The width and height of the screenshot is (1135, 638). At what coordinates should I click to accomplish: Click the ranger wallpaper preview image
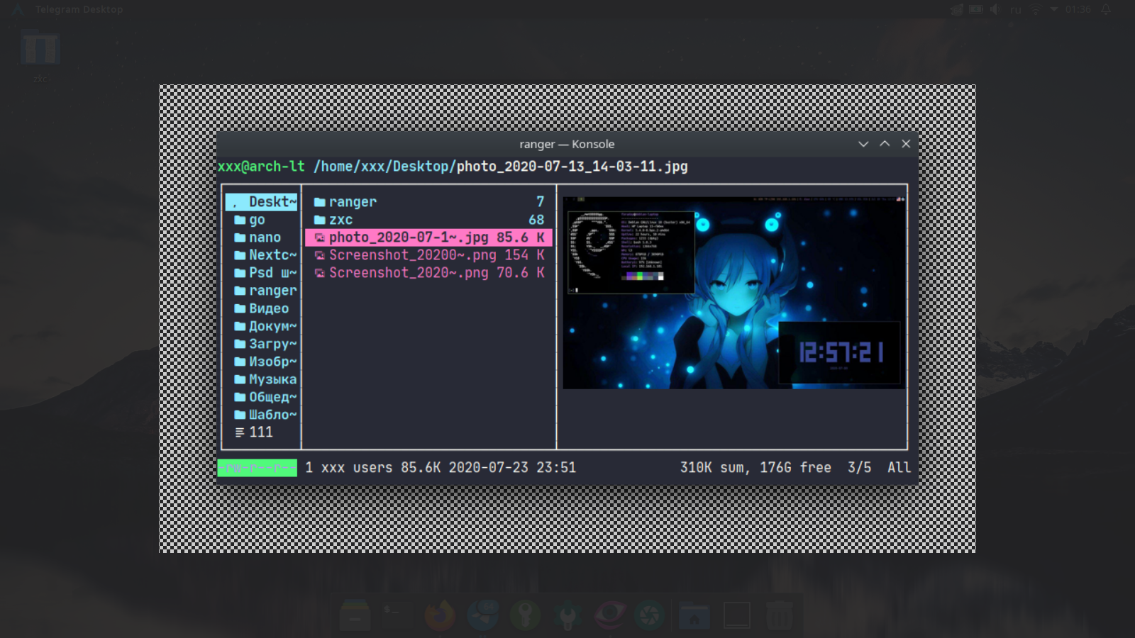pos(734,293)
